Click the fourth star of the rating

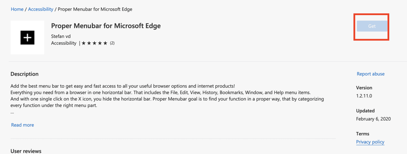(x=100, y=43)
